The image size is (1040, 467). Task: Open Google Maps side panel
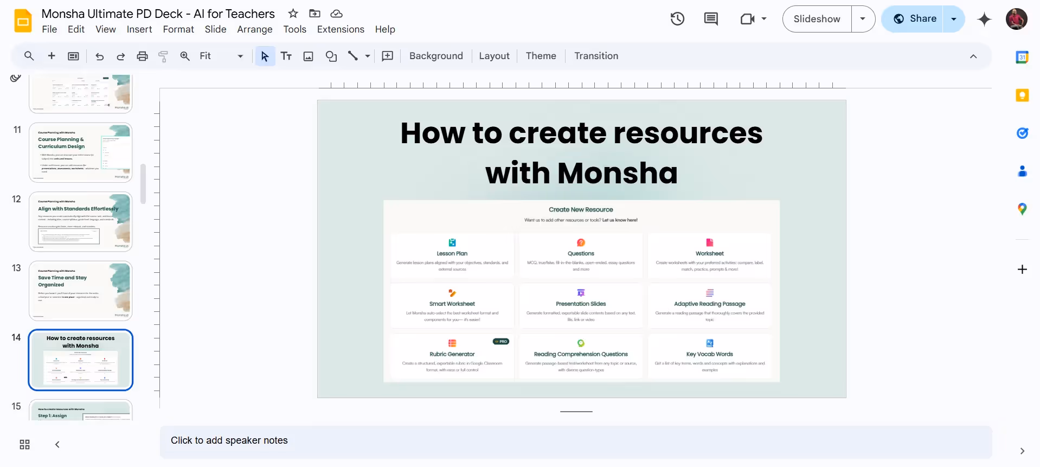1022,209
